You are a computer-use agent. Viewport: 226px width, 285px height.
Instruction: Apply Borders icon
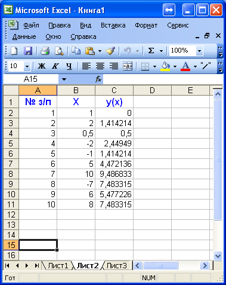coord(145,66)
